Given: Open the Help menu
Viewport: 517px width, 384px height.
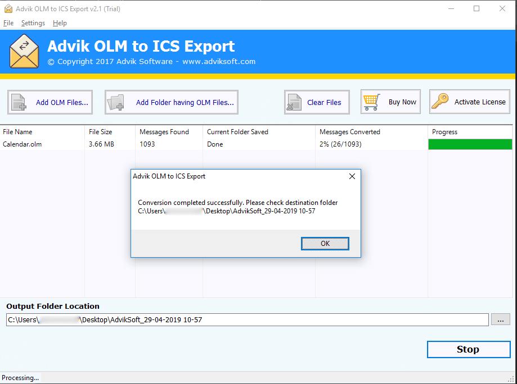Looking at the screenshot, I should coord(60,23).
